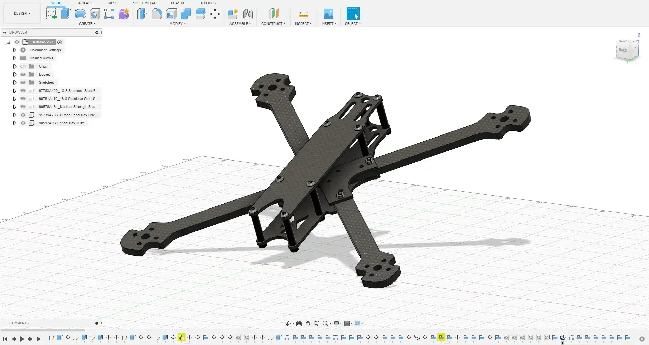Click BACK face on the ViewCube
This screenshot has height=345, width=649.
tap(622, 50)
